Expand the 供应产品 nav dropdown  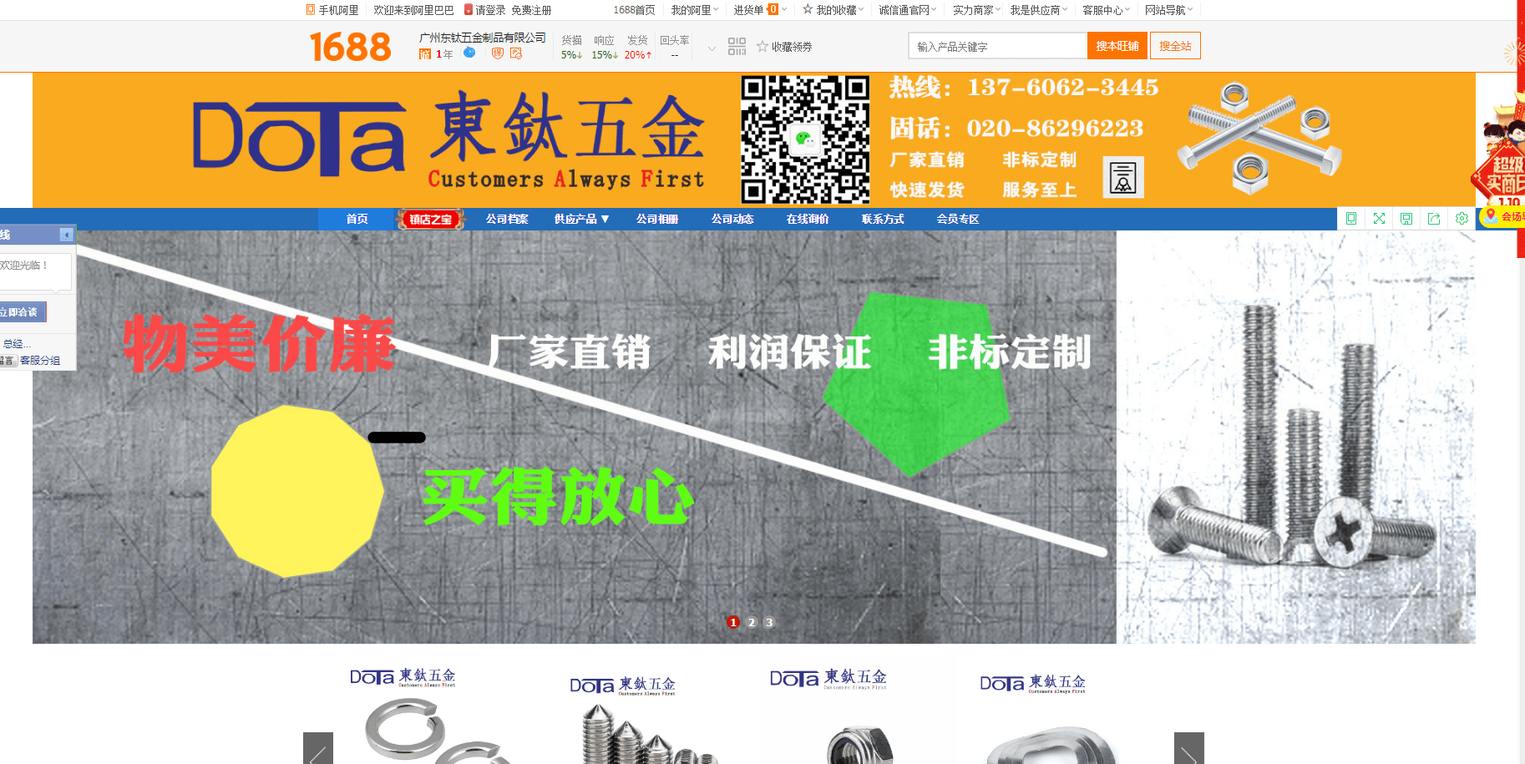pyautogui.click(x=582, y=219)
